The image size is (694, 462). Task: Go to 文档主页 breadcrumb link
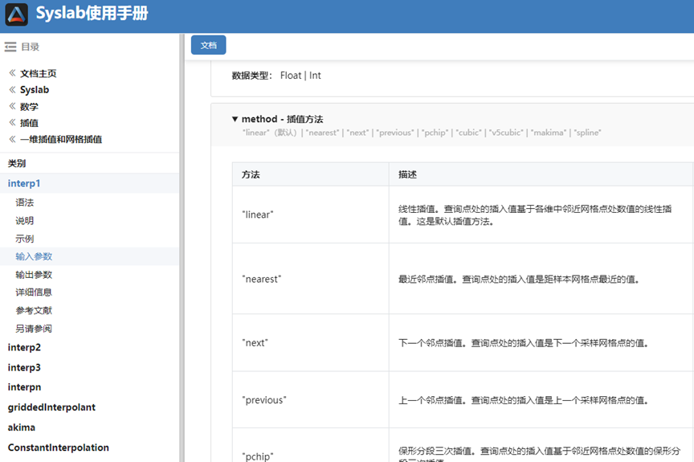point(38,73)
